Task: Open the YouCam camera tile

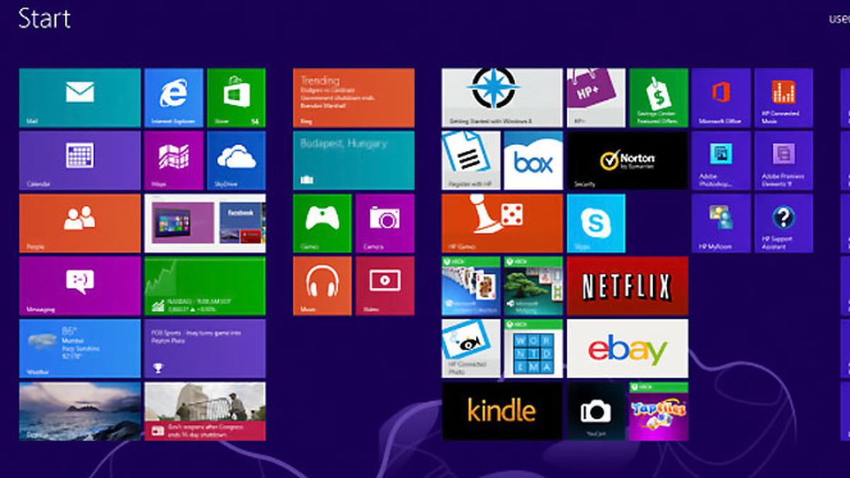Action: (596, 411)
